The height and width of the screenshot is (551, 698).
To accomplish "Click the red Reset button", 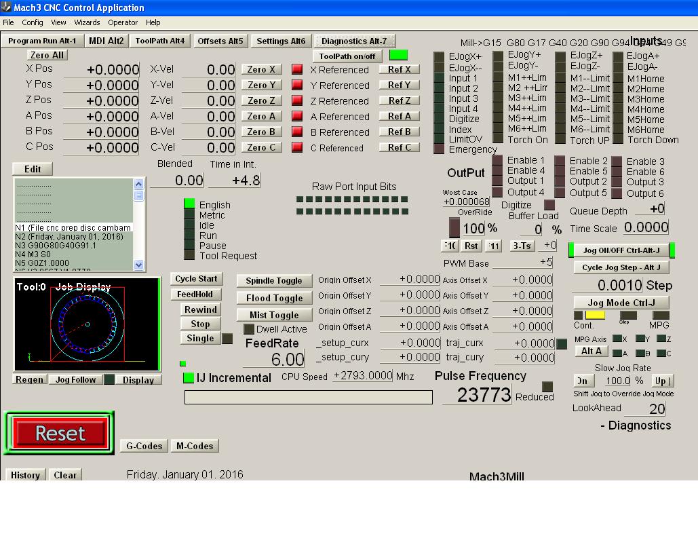I will pyautogui.click(x=60, y=433).
